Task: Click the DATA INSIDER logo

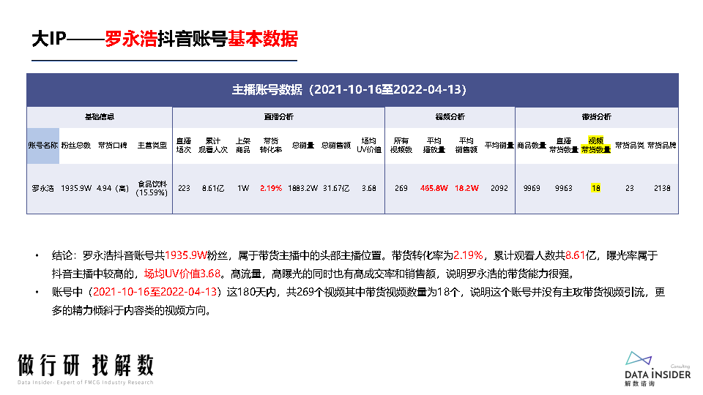Action: [x=658, y=369]
